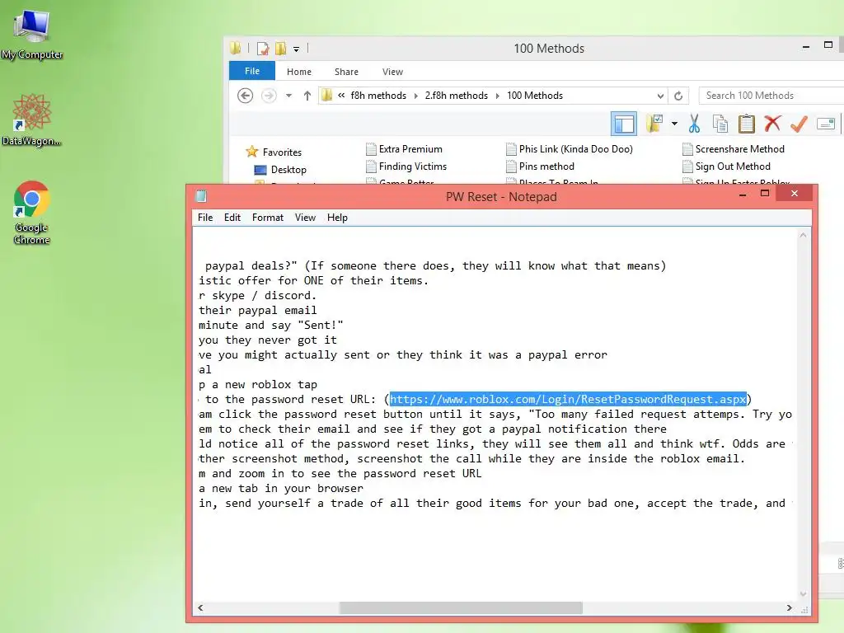The width and height of the screenshot is (844, 633).
Task: Click the line "r skype / discord."
Action: tap(257, 296)
